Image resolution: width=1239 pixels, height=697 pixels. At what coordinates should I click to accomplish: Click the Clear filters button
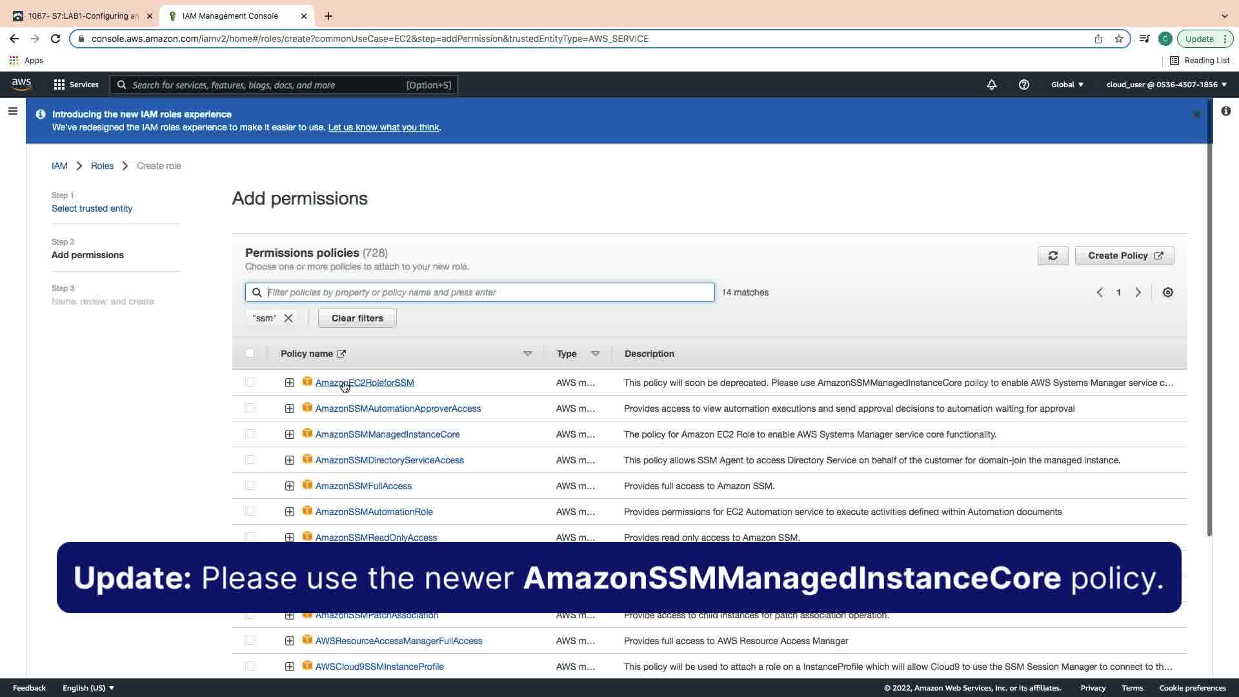(357, 318)
